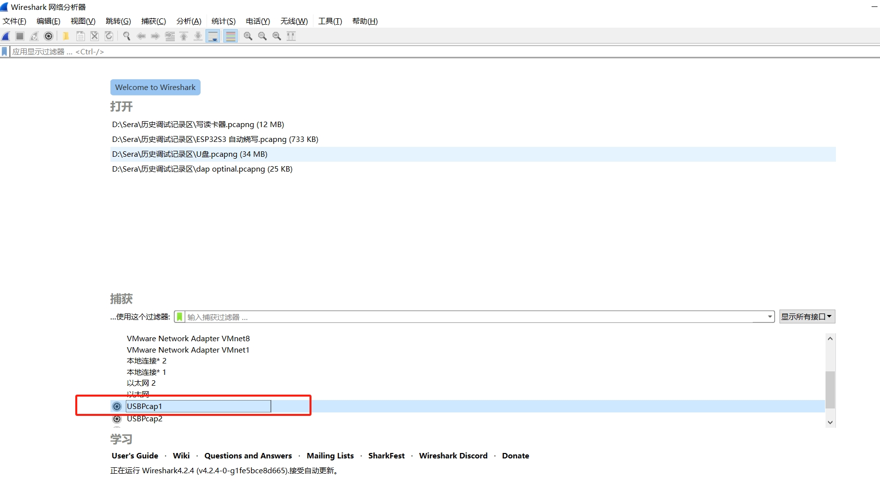Open the 电话(Y) menu

tap(258, 21)
